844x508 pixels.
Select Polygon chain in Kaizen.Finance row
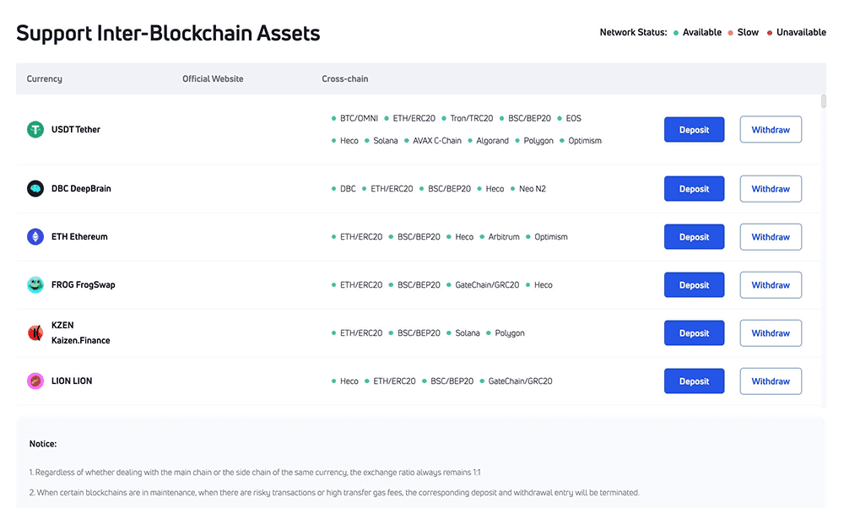(x=506, y=333)
